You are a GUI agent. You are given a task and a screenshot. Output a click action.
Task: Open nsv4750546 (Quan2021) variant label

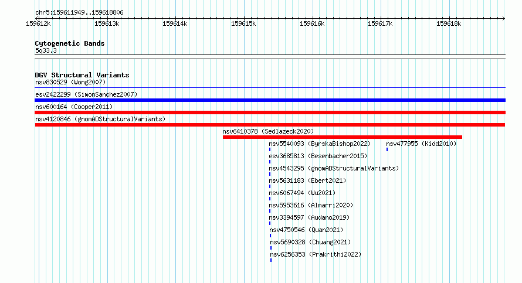pos(306,230)
